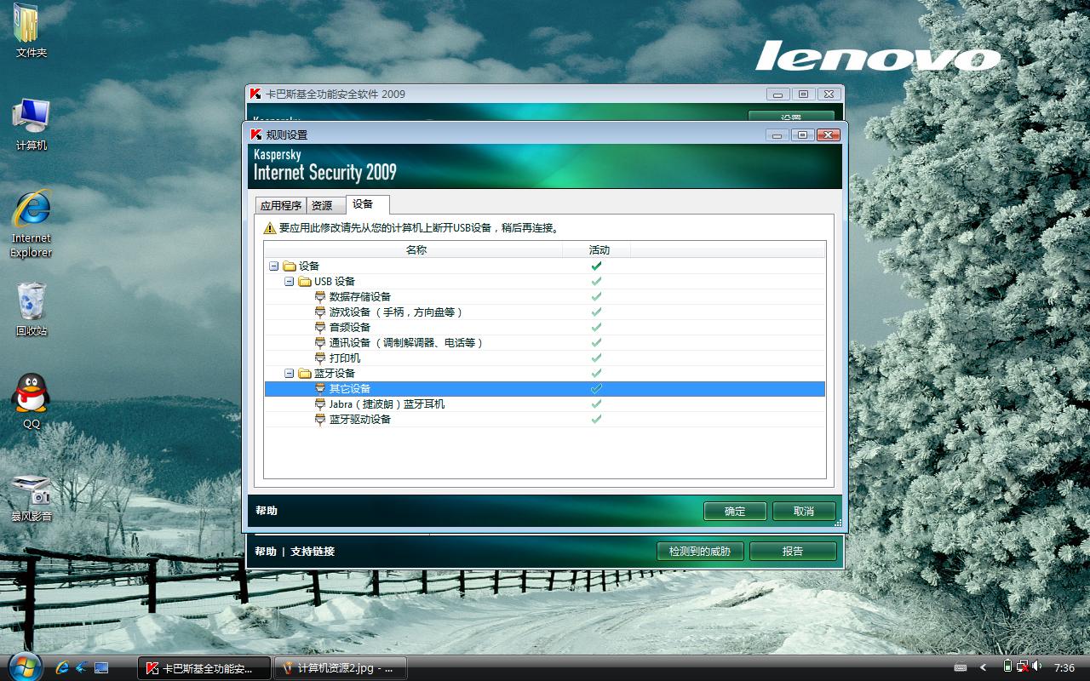Screen dimensions: 1090x681
Task: Select the 文件夹 desktop icon
Action: pos(31,31)
